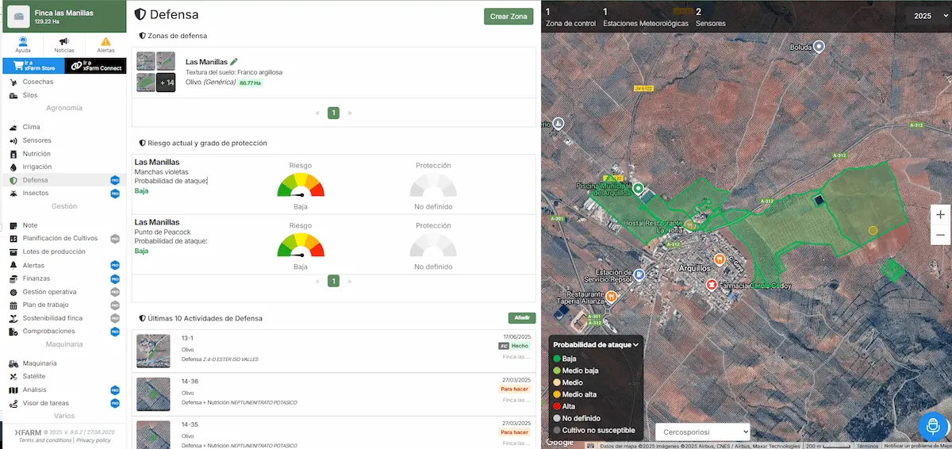Image resolution: width=952 pixels, height=449 pixels.
Task: Select the Alta probability legend item
Action: [x=569, y=406]
